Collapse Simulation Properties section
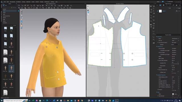 [x=156, y=75]
